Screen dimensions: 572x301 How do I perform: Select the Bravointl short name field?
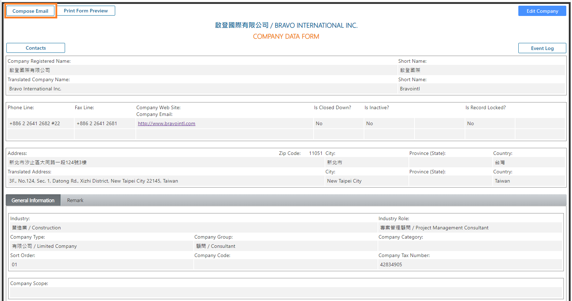pyautogui.click(x=481, y=89)
